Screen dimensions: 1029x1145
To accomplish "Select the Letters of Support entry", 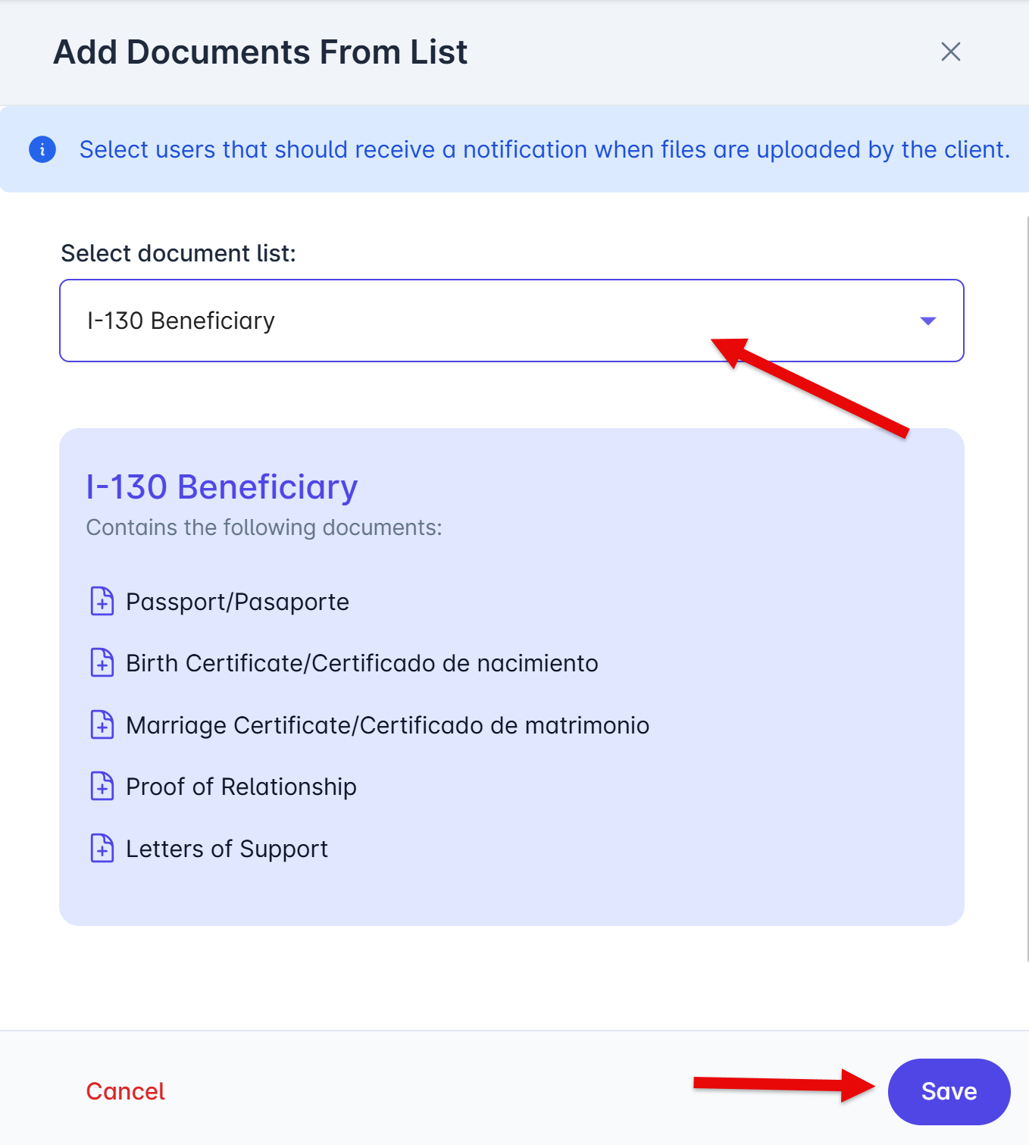I will tap(227, 849).
